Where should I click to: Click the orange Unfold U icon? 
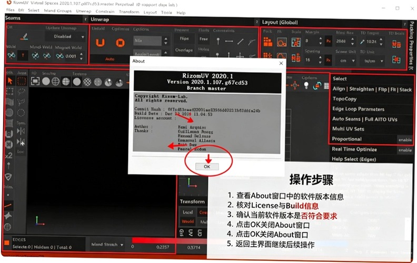100,43
